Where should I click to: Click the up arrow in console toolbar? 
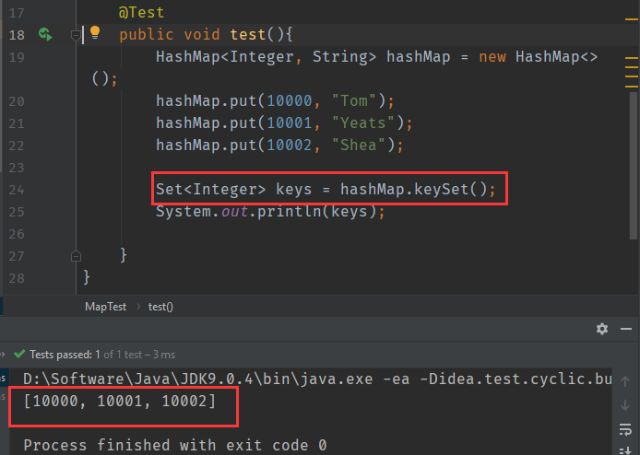click(x=625, y=381)
